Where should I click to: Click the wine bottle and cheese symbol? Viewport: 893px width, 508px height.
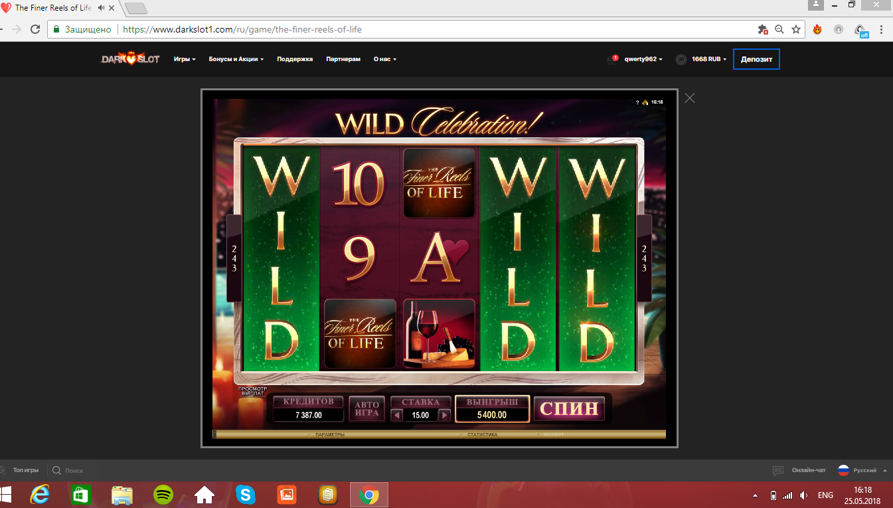[439, 333]
